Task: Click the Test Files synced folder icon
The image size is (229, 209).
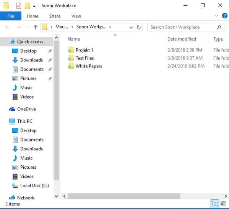Action: (x=71, y=58)
